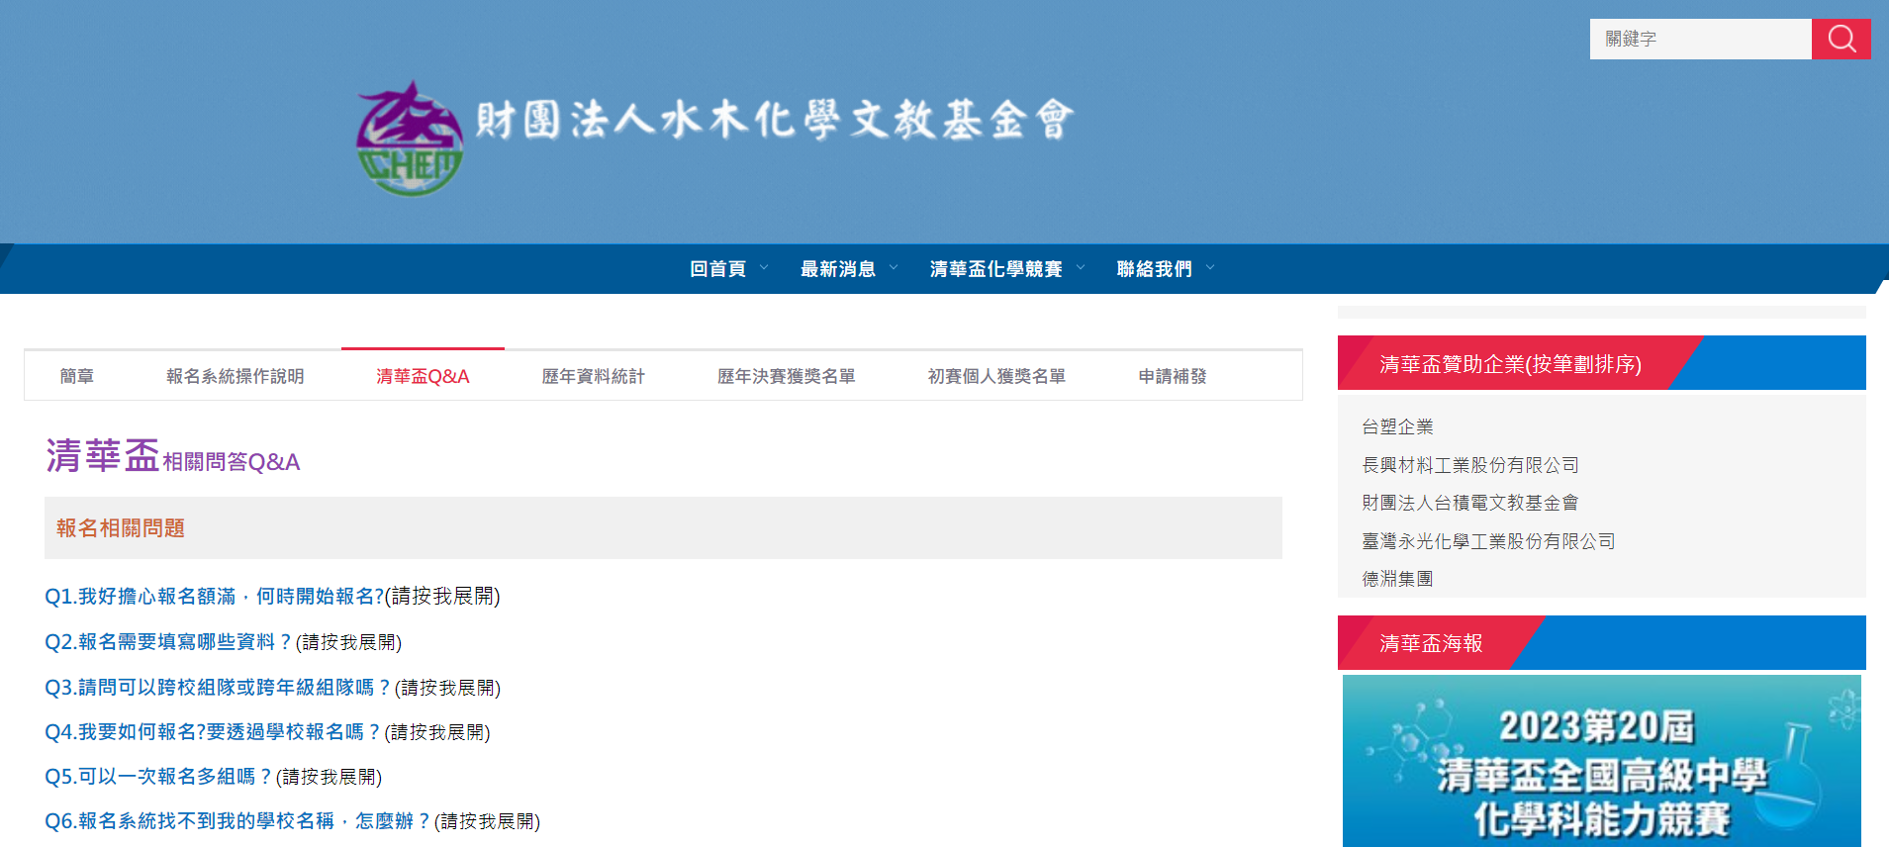1889x847 pixels.
Task: Select the 清華盃Q&A tab
Action: coord(423,376)
